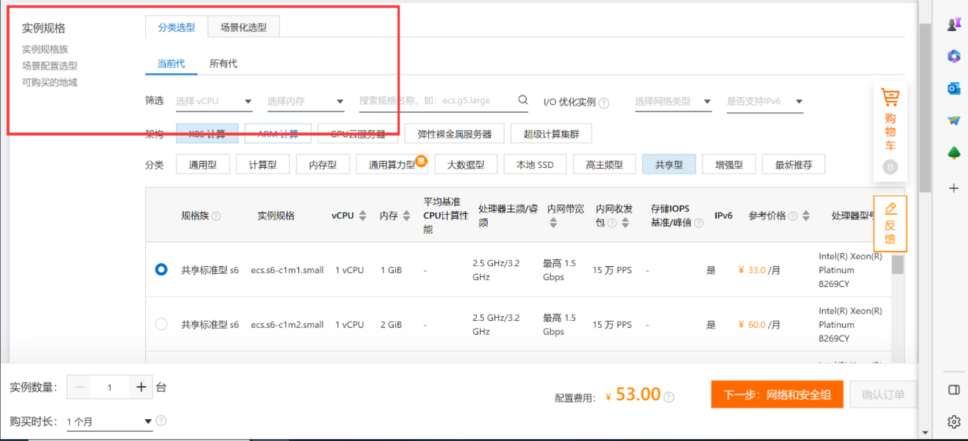Screen dimensions: 968x441
Task: Sort table by vCPU arrows
Action: [x=363, y=216]
